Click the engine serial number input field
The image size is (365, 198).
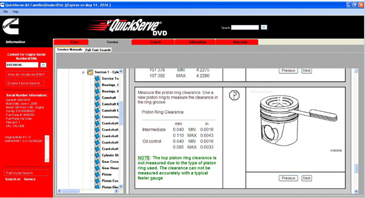coord(22,65)
